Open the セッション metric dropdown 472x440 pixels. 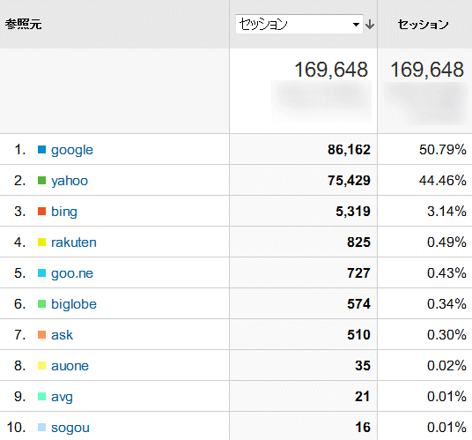299,24
